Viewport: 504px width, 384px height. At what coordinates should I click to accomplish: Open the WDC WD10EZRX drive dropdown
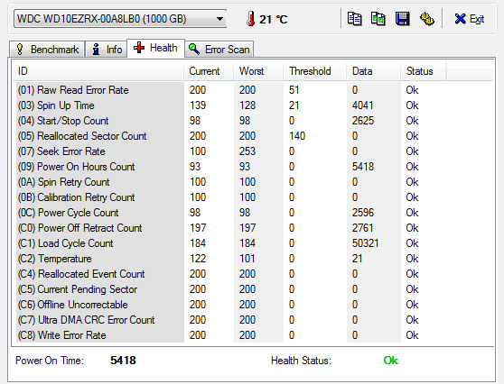point(120,19)
